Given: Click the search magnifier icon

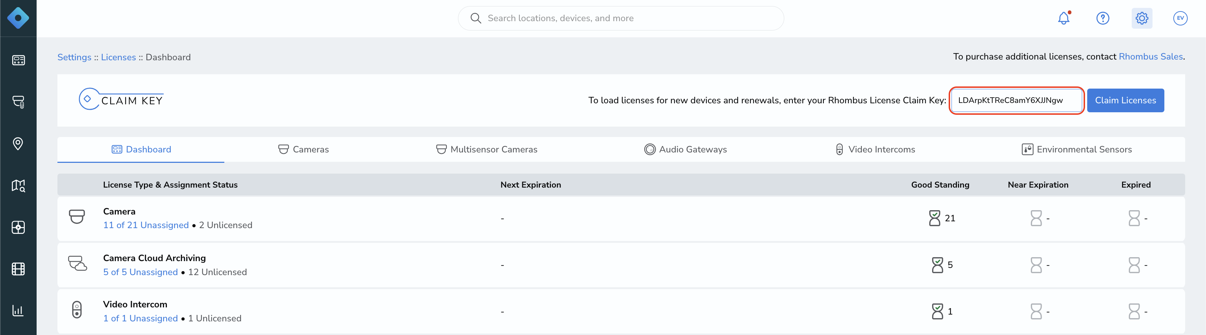Looking at the screenshot, I should tap(476, 18).
